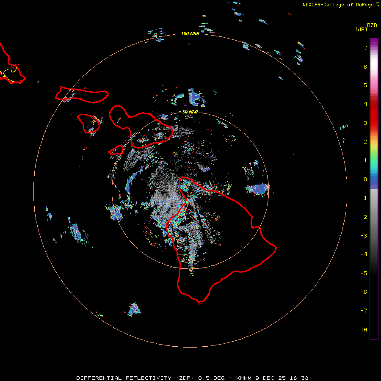Screen dimensions: 381x381
Task: Click the -6 tick label on scale
Action: click(364, 292)
